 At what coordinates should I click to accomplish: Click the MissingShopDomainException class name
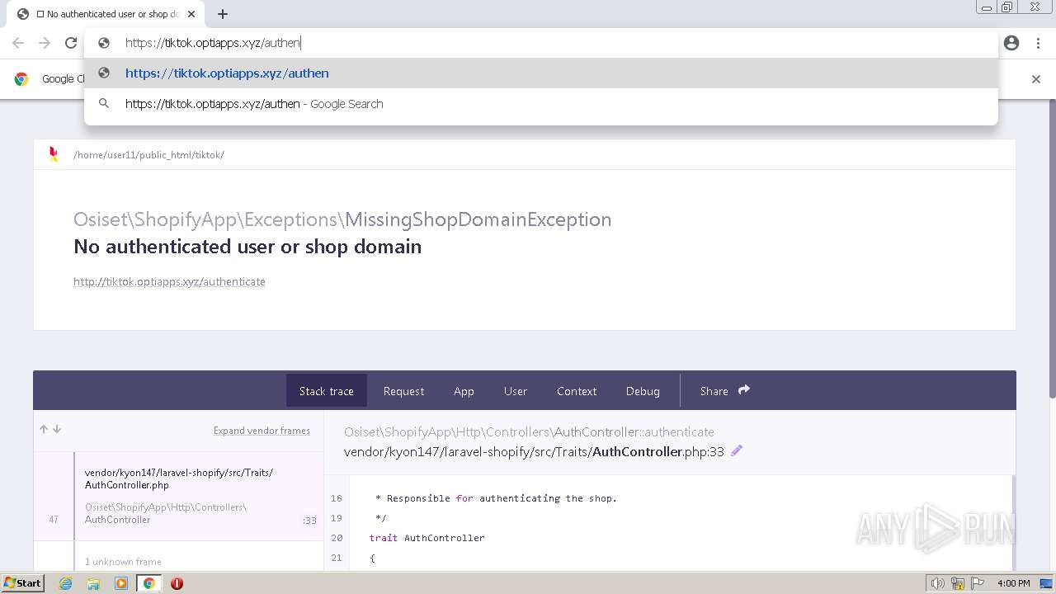pos(478,219)
